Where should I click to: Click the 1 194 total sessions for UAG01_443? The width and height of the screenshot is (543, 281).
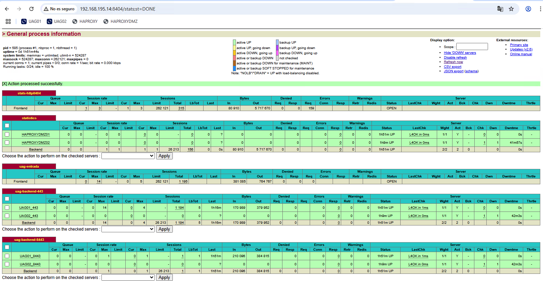click(180, 208)
